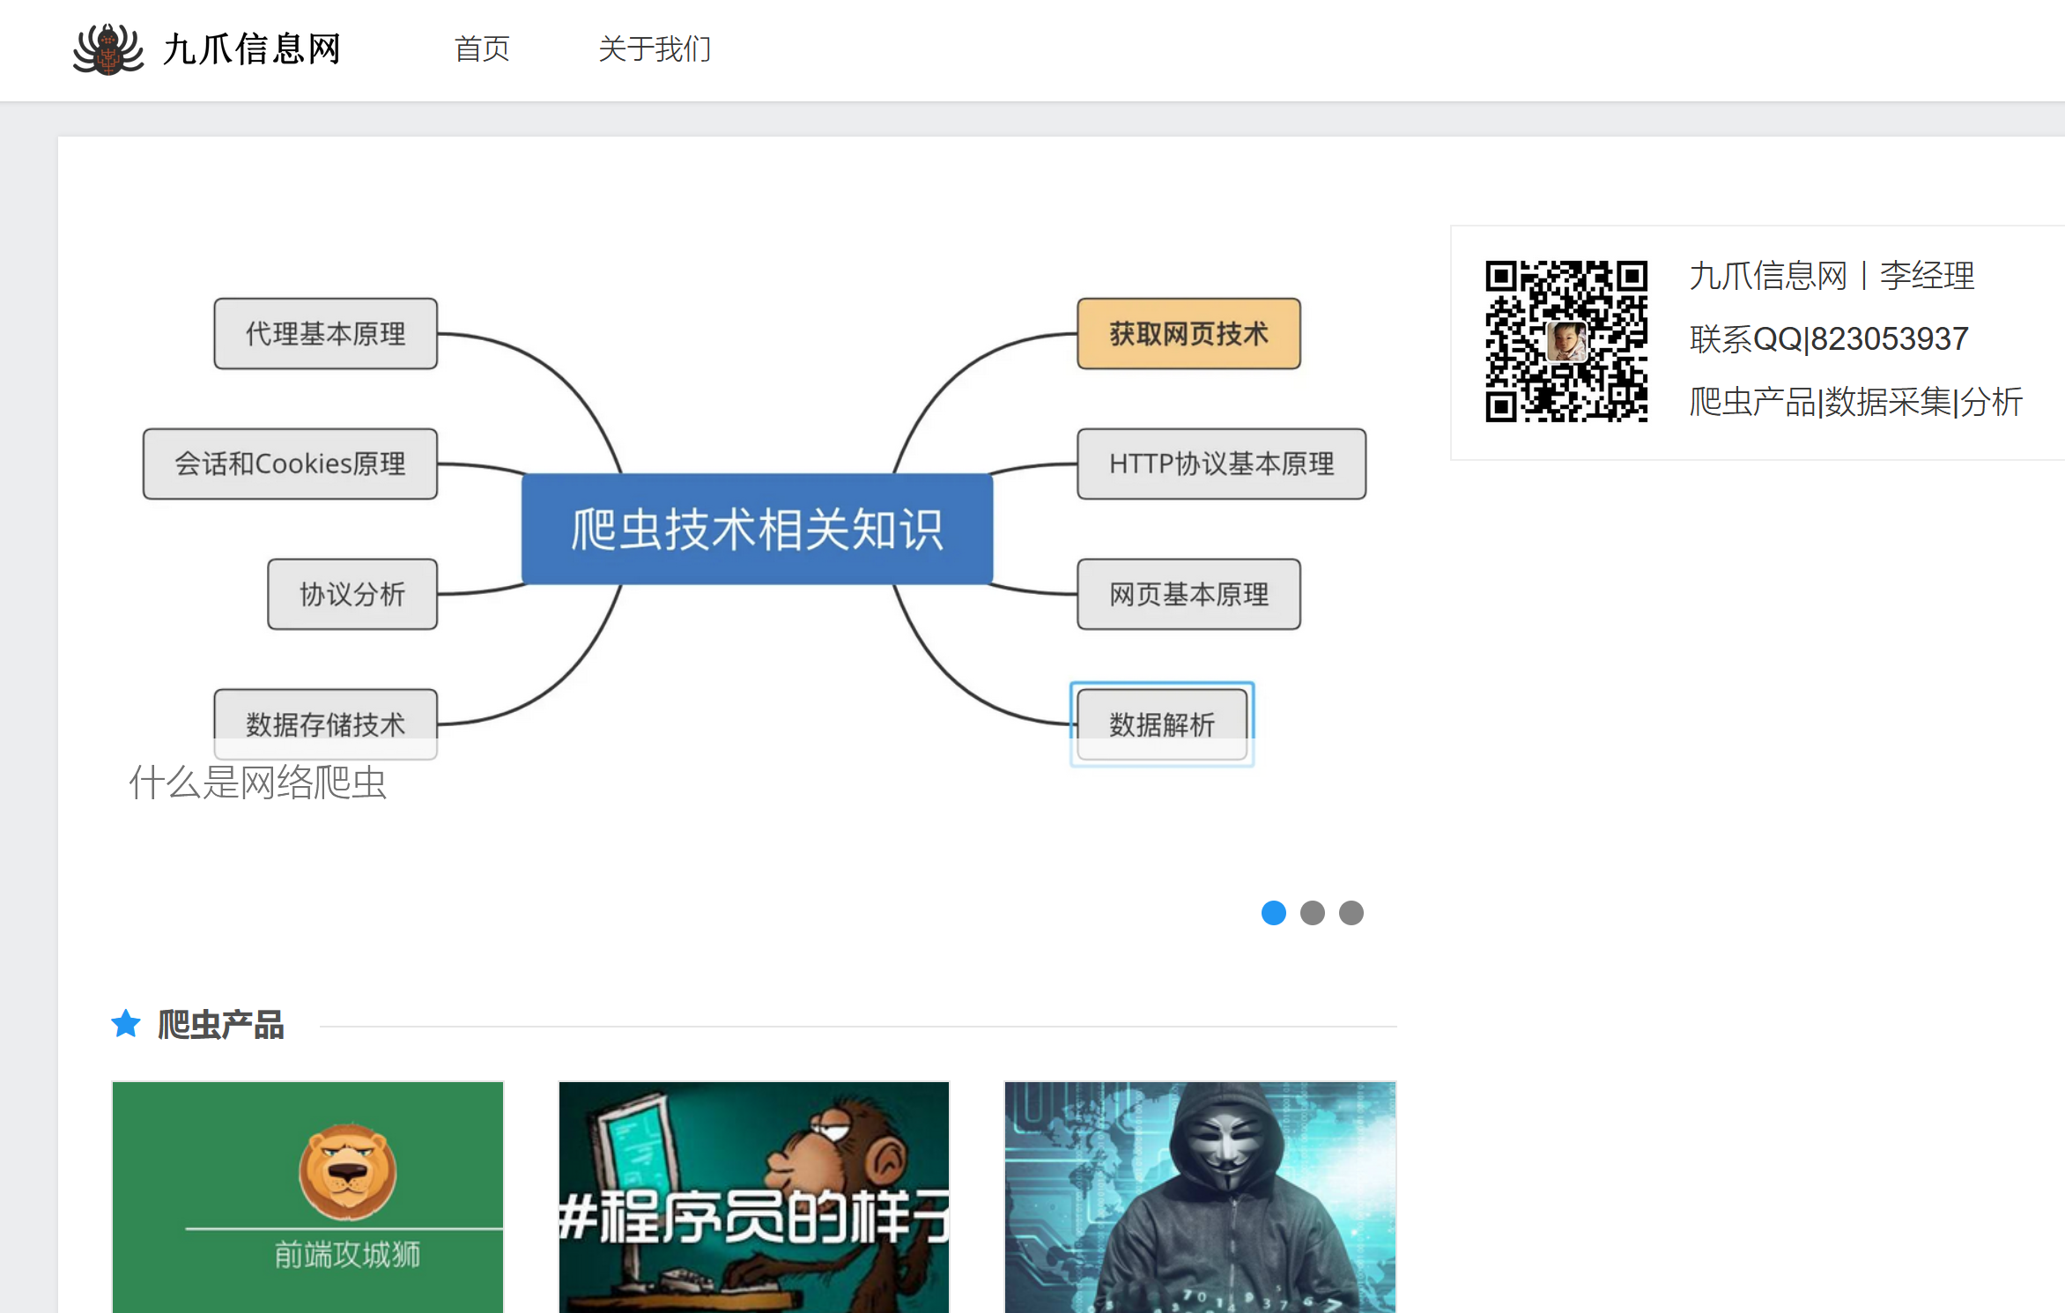
Task: Click the 联系QQ|823053937 contact text
Action: coord(1828,339)
